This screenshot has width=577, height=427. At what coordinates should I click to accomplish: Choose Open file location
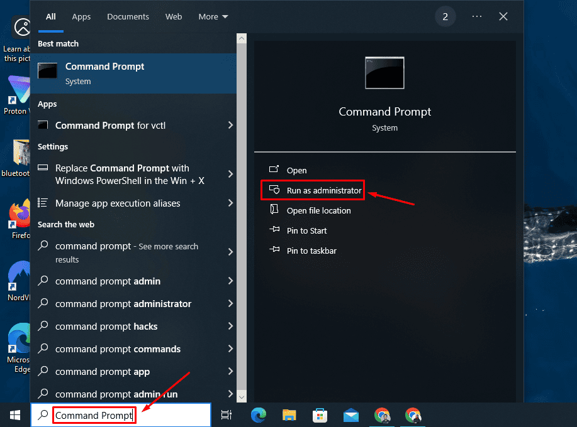[318, 210]
